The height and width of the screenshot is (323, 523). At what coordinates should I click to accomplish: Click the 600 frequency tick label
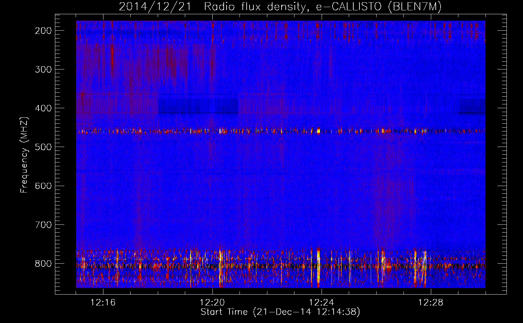click(x=43, y=186)
